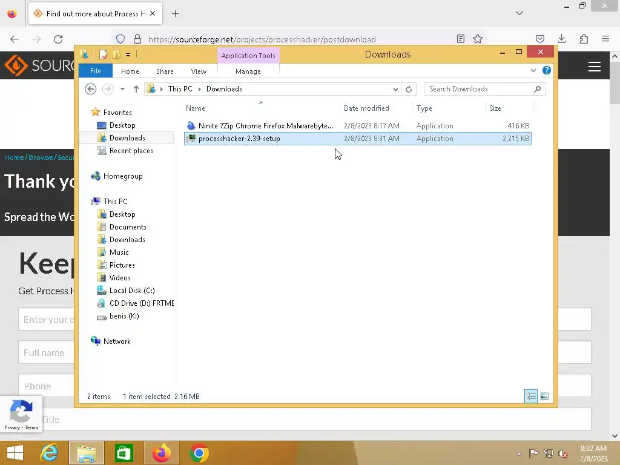Expand the path arrow after This PC

199,89
